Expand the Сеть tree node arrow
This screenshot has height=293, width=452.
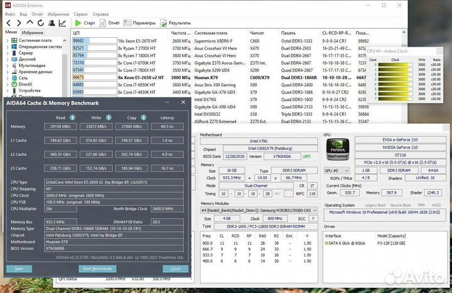pos(8,78)
